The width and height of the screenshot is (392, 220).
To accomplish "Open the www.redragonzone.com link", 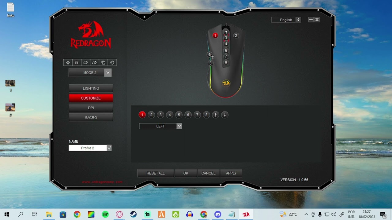I will coord(102,182).
